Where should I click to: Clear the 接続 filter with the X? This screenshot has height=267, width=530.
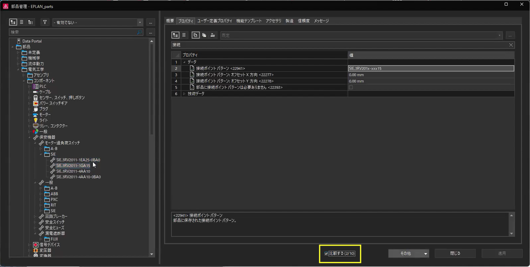coord(511,45)
